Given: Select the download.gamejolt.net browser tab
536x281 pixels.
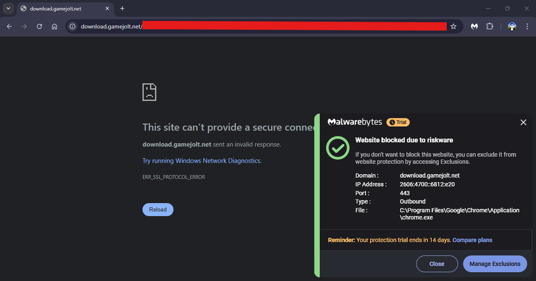Looking at the screenshot, I should (x=65, y=9).
